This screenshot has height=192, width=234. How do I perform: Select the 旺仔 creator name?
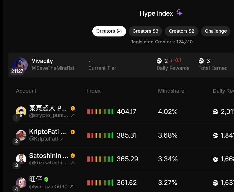(35, 179)
